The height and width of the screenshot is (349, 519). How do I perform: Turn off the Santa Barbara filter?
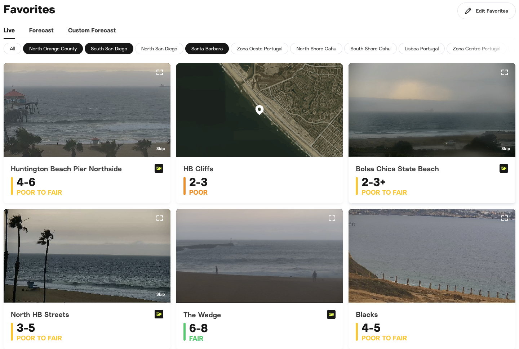(207, 49)
